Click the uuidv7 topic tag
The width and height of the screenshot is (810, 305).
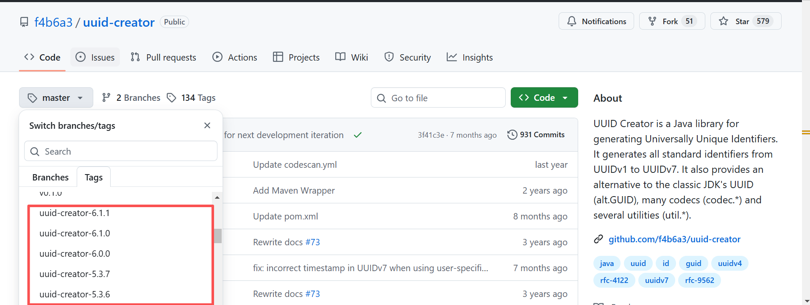657,280
